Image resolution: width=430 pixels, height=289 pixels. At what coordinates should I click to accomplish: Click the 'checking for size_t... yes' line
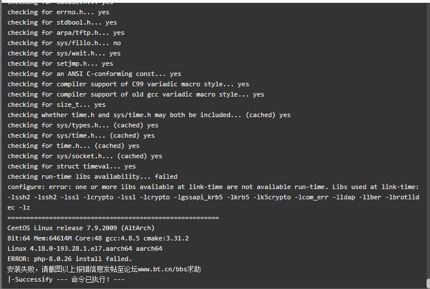[57, 105]
